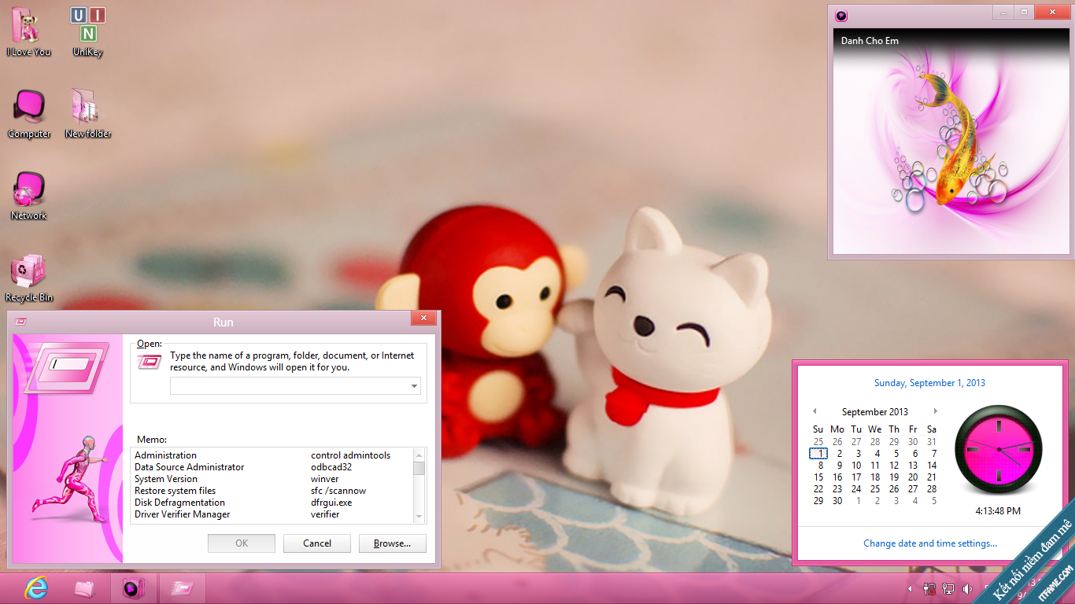Select Administration in the Memo list
The image size is (1075, 604).
[x=166, y=455]
